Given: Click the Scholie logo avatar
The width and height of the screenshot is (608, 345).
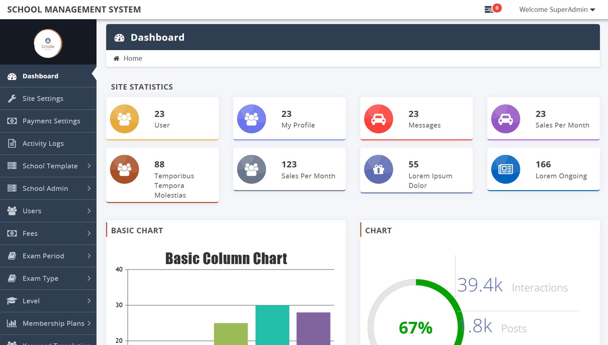Looking at the screenshot, I should point(48,44).
